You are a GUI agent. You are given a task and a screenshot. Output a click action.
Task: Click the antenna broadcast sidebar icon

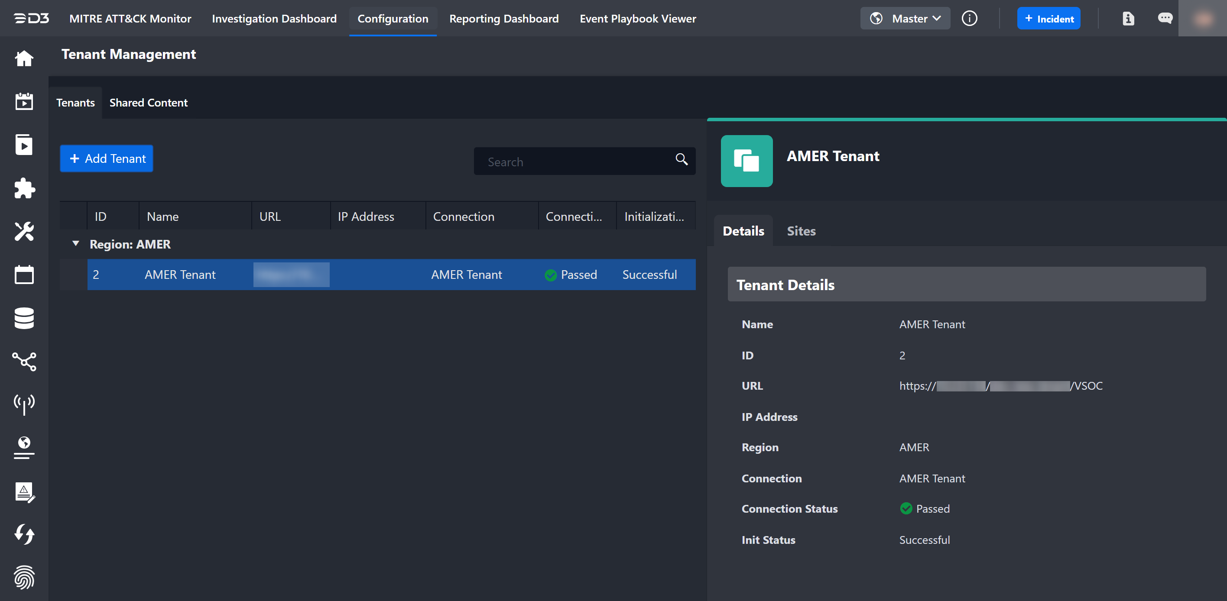24,404
